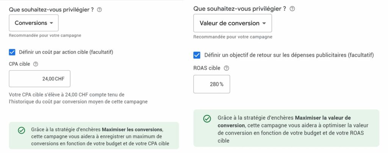Click green checkmark icon in Maximiser les conversions notice
388x153 pixels.
coord(22,131)
